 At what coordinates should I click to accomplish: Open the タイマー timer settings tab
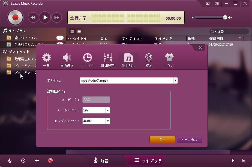pos(88,60)
